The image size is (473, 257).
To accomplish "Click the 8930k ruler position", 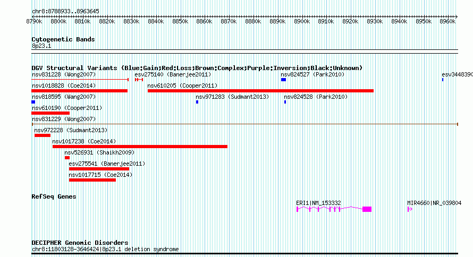I will click(x=375, y=21).
